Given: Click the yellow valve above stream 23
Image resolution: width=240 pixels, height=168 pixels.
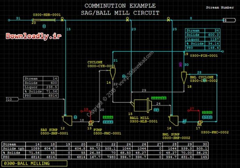Looking at the screenshot, I should point(127,20).
